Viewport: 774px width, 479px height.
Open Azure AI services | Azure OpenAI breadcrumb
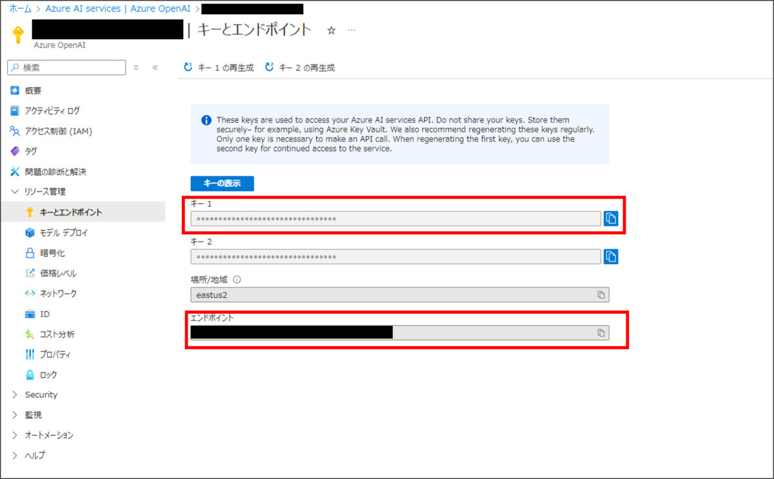[119, 8]
